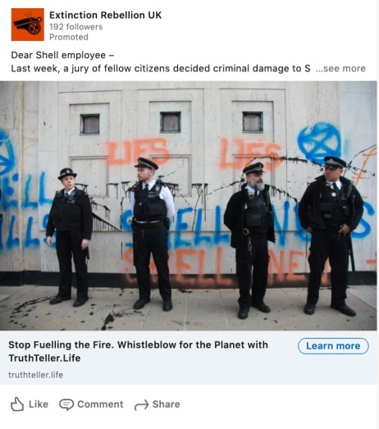Open the promoted police photo image
Screen dimensions: 379x429
[x=188, y=206]
